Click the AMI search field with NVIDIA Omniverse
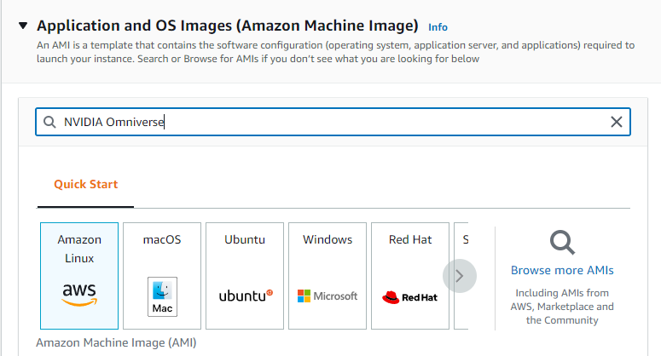Image resolution: width=661 pixels, height=356 pixels. [x=333, y=122]
